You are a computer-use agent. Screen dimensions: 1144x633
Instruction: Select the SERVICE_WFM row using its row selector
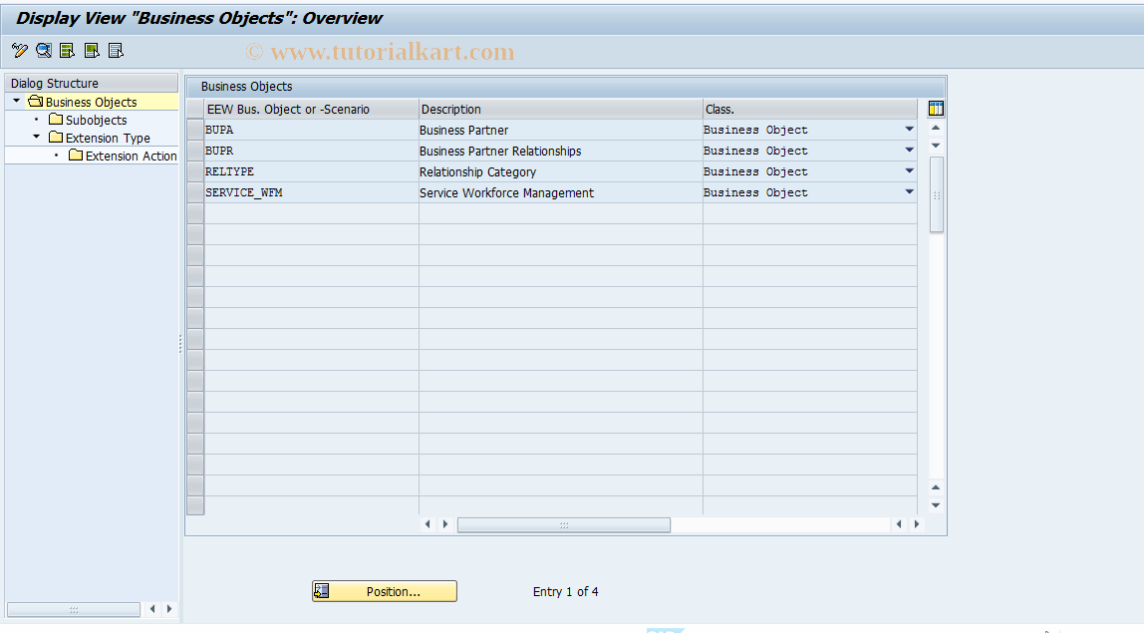point(194,192)
